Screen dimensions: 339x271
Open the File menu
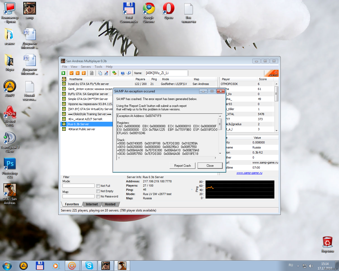coord(65,67)
